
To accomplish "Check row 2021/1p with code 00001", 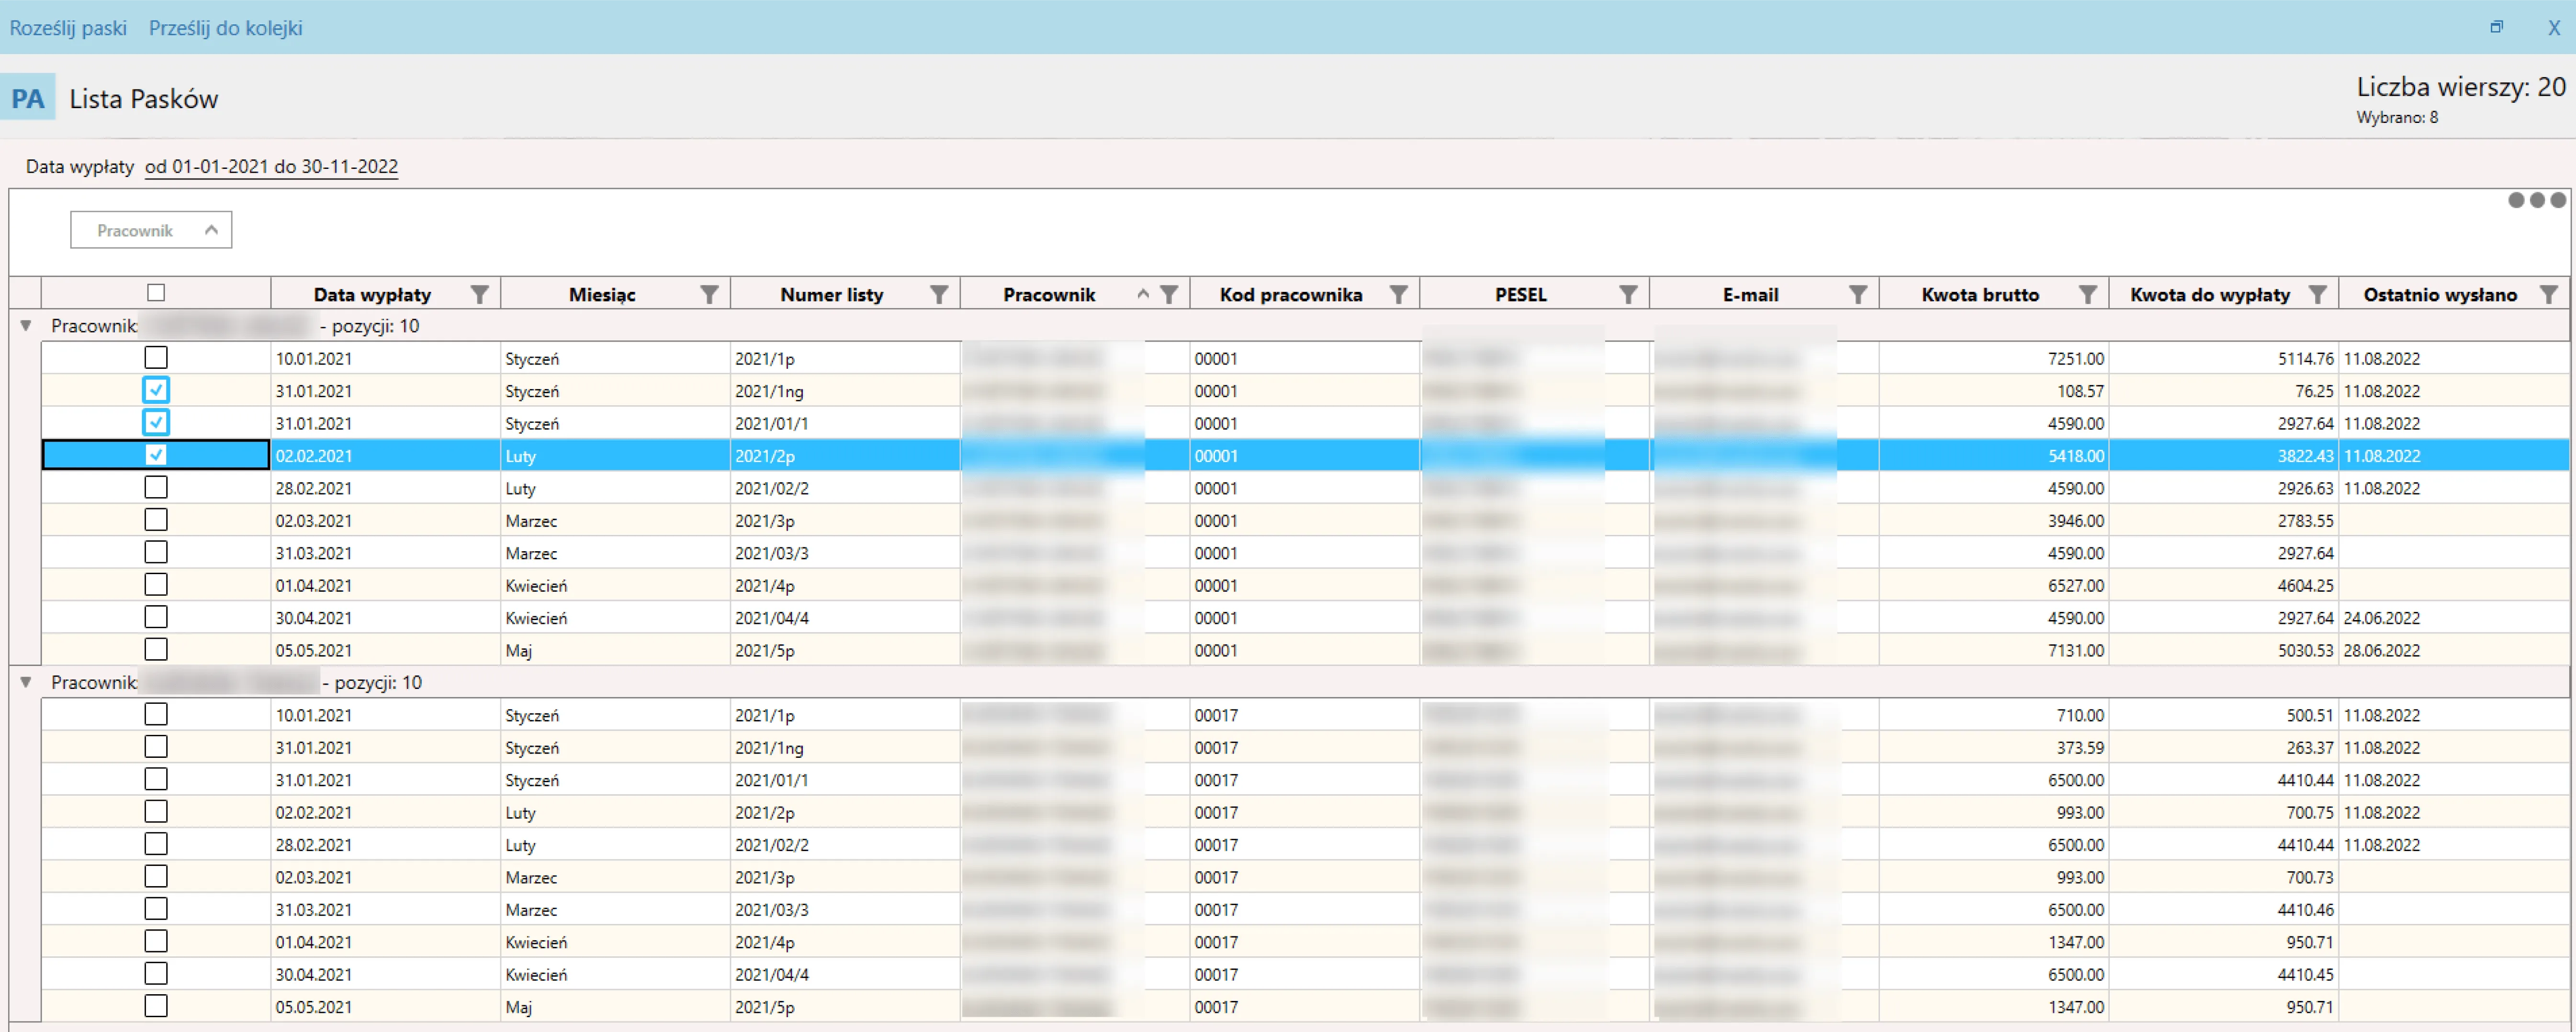I will pyautogui.click(x=156, y=358).
